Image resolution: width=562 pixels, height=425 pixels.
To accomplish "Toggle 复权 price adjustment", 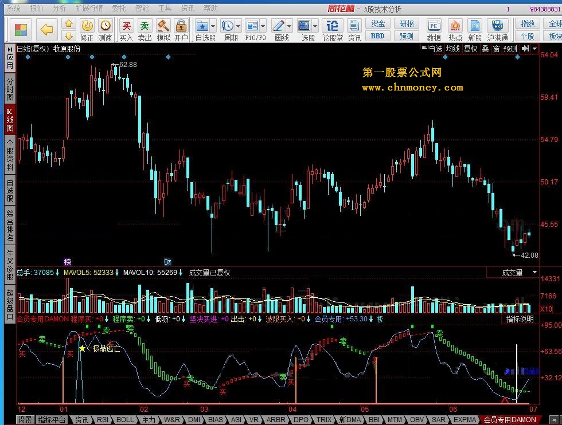I will coord(471,49).
